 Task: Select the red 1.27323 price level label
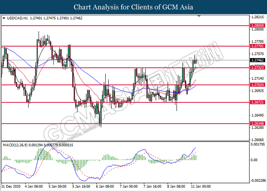(x=257, y=68)
